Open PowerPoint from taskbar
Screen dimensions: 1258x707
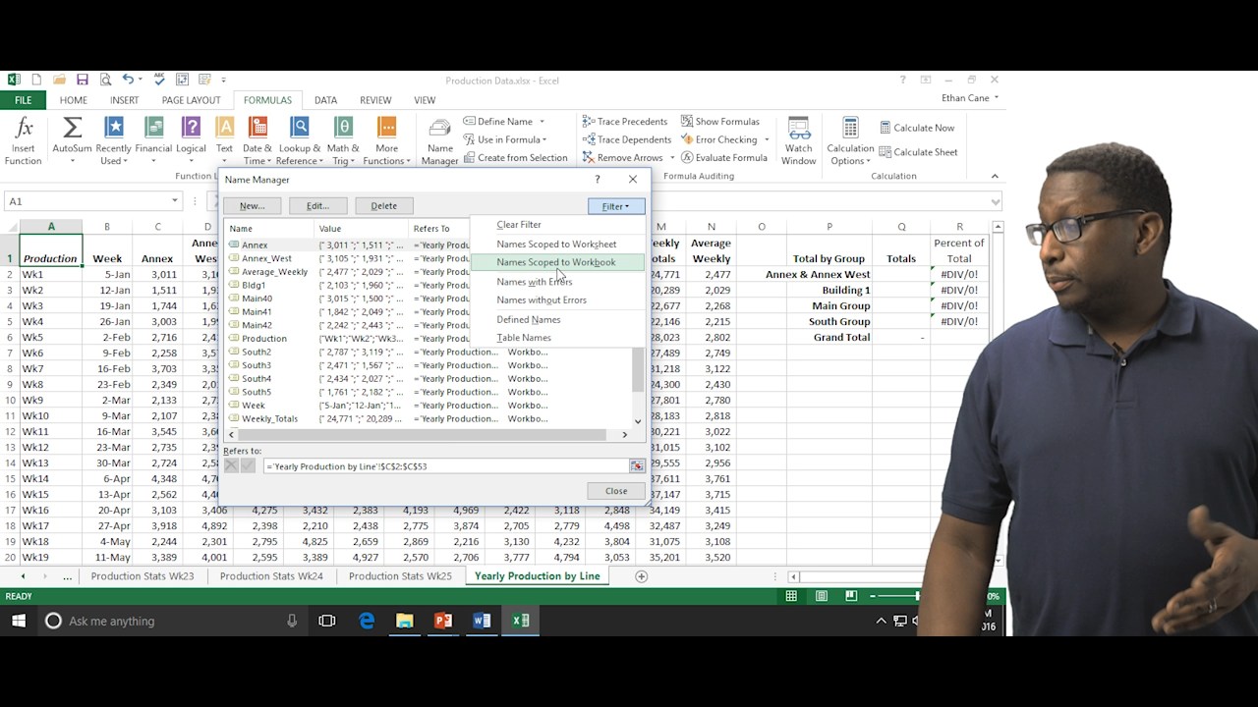click(443, 621)
